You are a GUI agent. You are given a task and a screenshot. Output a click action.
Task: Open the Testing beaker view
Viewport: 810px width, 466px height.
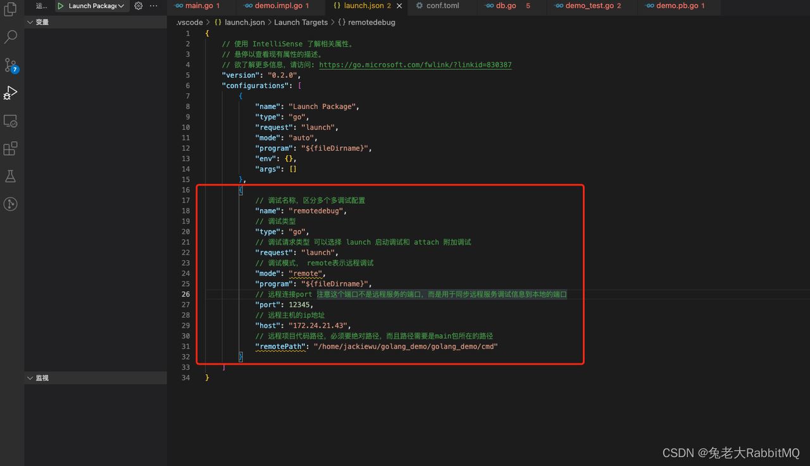click(10, 176)
